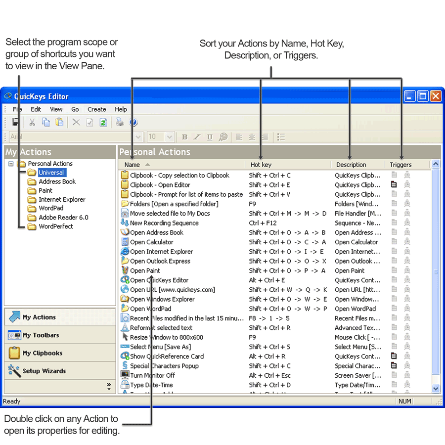445x445 pixels.
Task: Open the Arial font name dropdown
Action: (138, 137)
